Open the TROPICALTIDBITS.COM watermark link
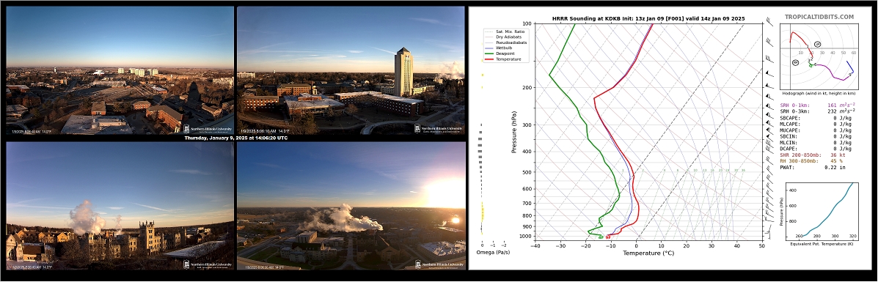This screenshot has width=878, height=282. click(819, 18)
